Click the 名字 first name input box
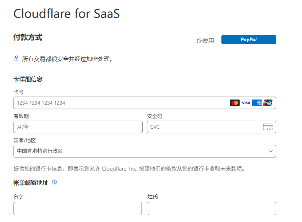The image size is (302, 222). (78, 209)
